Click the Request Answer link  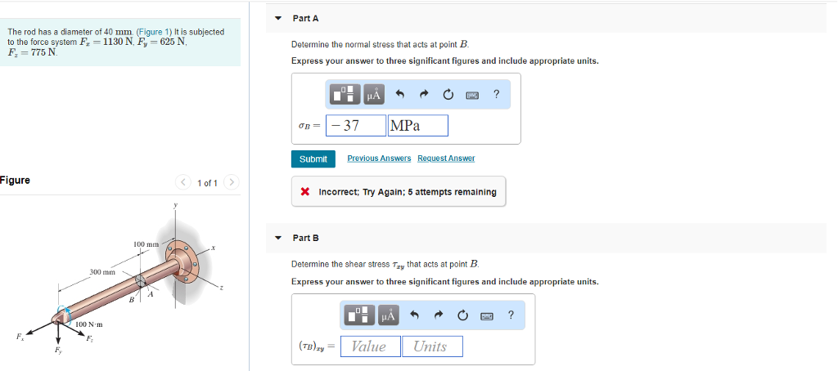446,159
